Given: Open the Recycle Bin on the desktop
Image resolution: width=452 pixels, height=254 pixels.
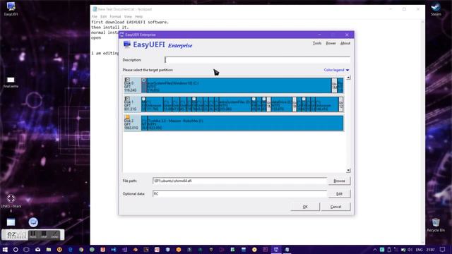Looking at the screenshot, I should 436,225.
